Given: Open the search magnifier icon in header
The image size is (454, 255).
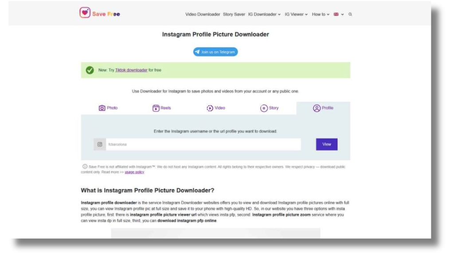Looking at the screenshot, I should coord(350,14).
